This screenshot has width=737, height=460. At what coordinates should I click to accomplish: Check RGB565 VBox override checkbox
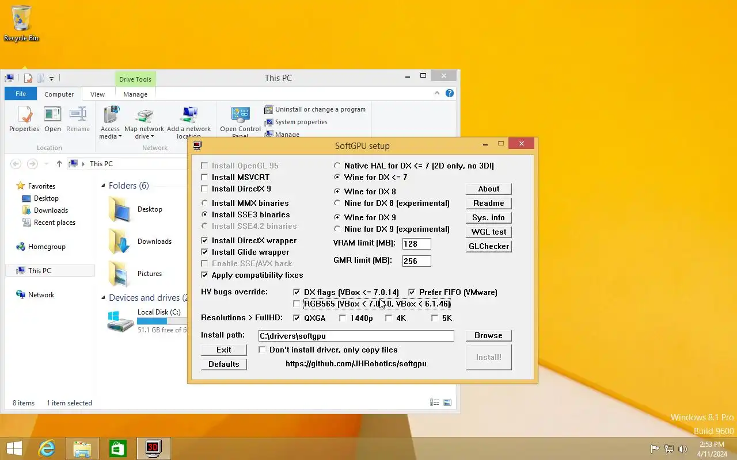point(297,304)
